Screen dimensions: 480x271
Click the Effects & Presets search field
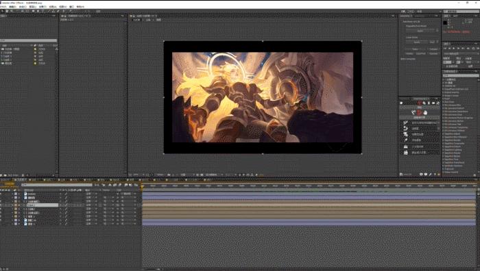460,75
